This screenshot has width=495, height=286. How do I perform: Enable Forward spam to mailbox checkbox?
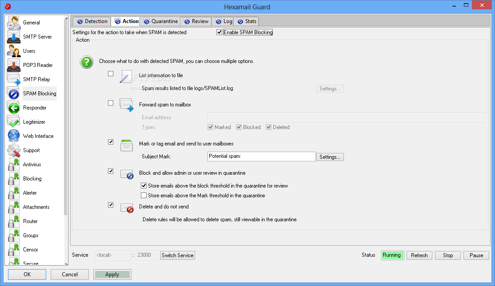point(111,103)
